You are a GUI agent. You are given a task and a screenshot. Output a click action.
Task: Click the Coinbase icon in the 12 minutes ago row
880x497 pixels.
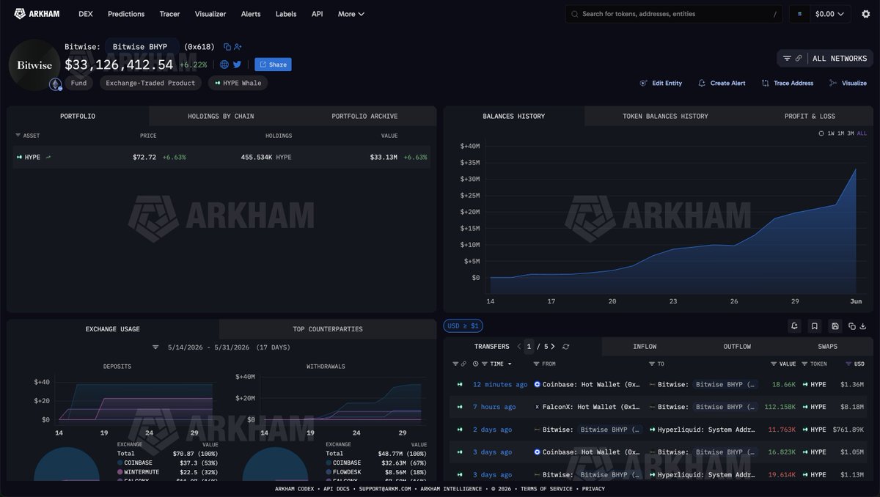[x=538, y=384]
